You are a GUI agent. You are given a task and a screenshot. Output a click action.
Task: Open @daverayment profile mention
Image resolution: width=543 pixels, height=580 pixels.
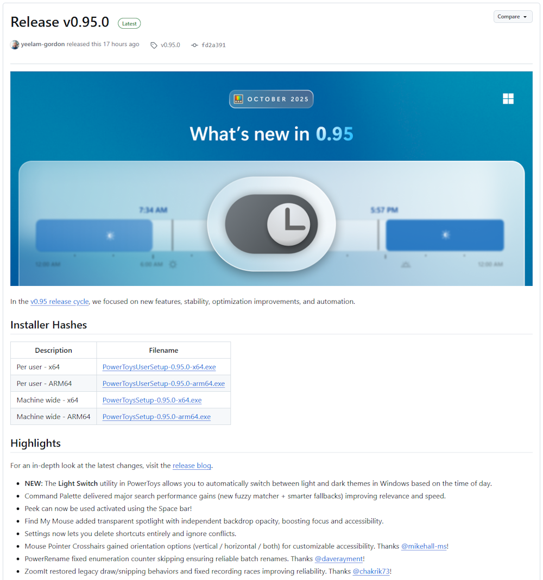[339, 559]
